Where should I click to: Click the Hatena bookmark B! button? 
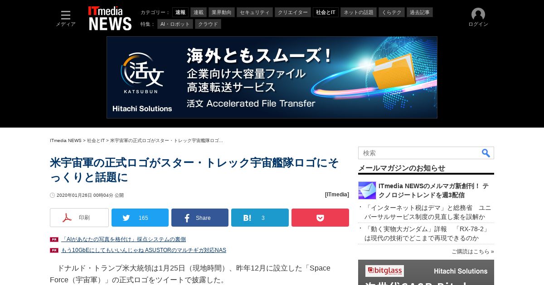point(260,218)
